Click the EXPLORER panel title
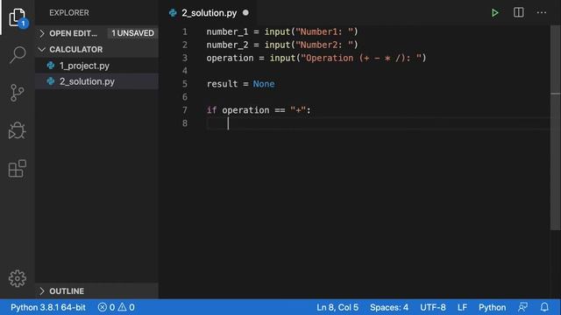 point(69,13)
